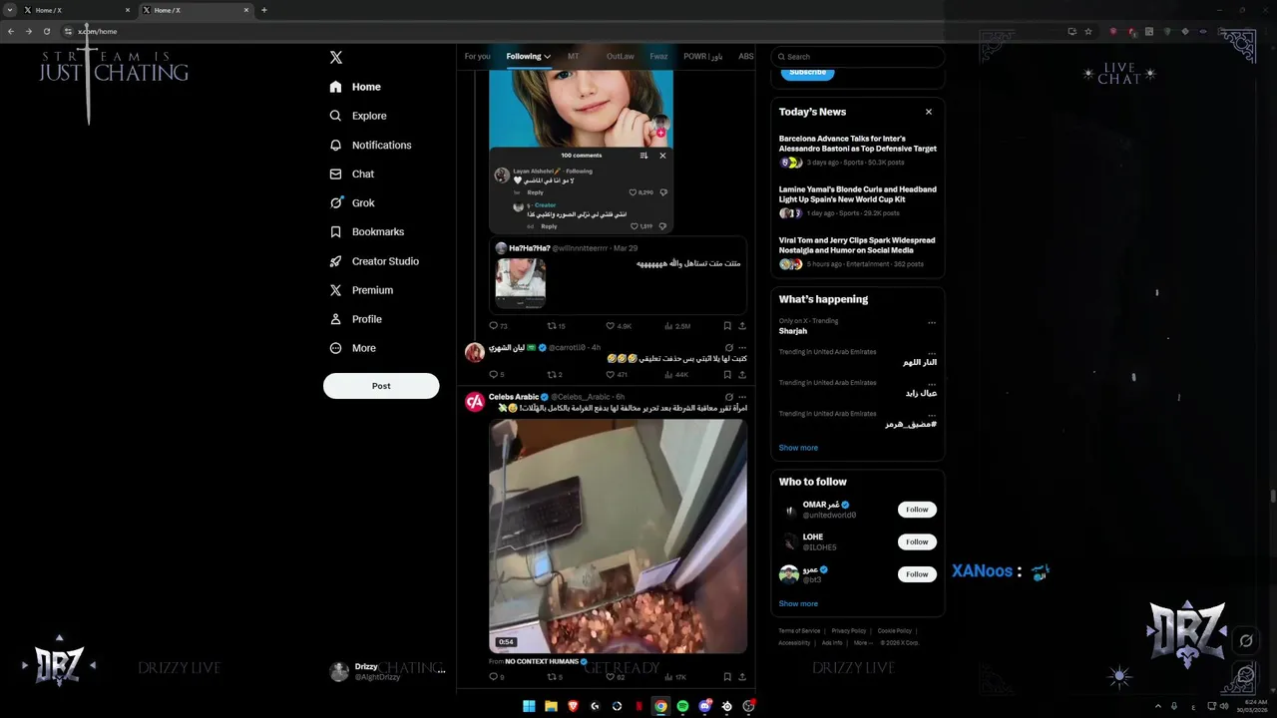Open Notifications in the sidebar

[x=370, y=145]
